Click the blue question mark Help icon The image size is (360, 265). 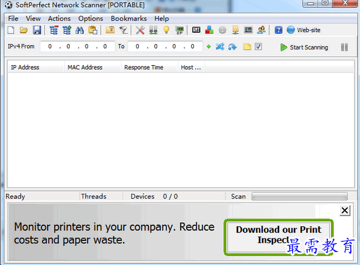(x=278, y=30)
